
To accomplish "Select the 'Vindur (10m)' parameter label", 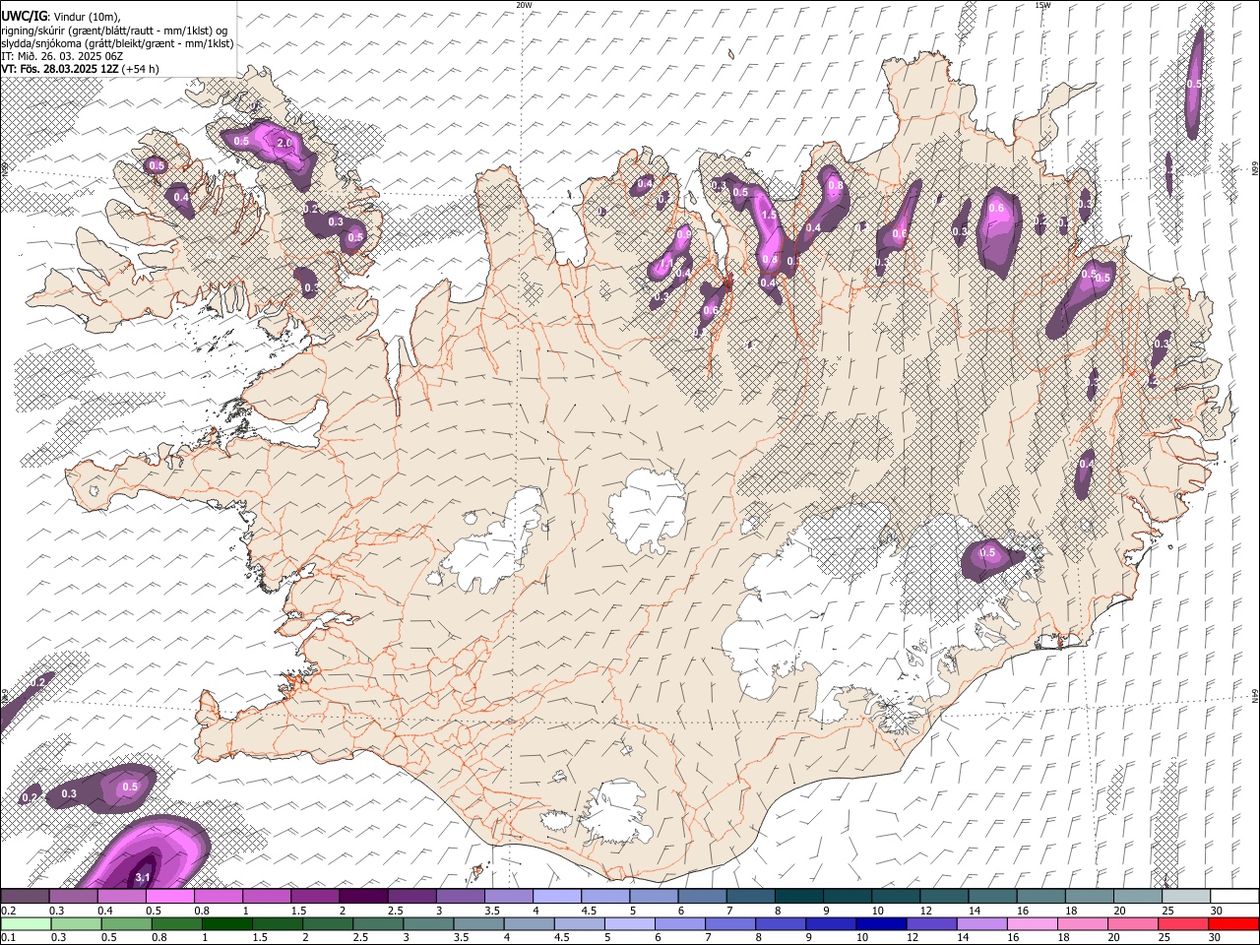I will point(86,17).
